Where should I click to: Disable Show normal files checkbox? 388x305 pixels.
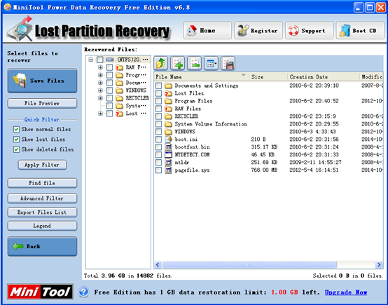(16, 129)
